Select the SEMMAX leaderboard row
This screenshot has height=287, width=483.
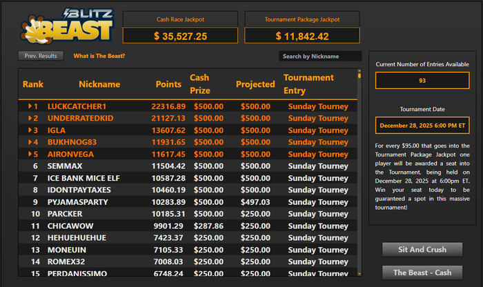click(x=186, y=166)
